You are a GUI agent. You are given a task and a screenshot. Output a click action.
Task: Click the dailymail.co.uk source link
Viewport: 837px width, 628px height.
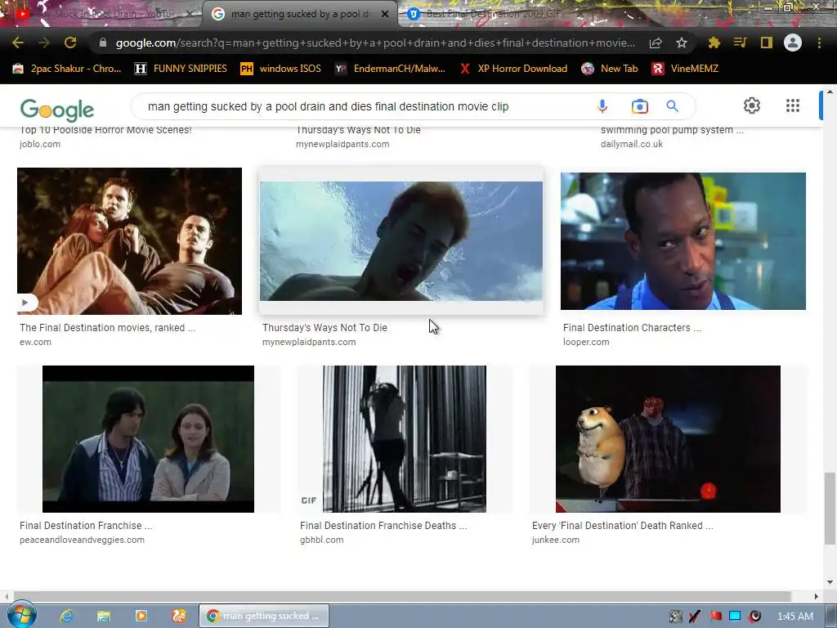pos(632,144)
